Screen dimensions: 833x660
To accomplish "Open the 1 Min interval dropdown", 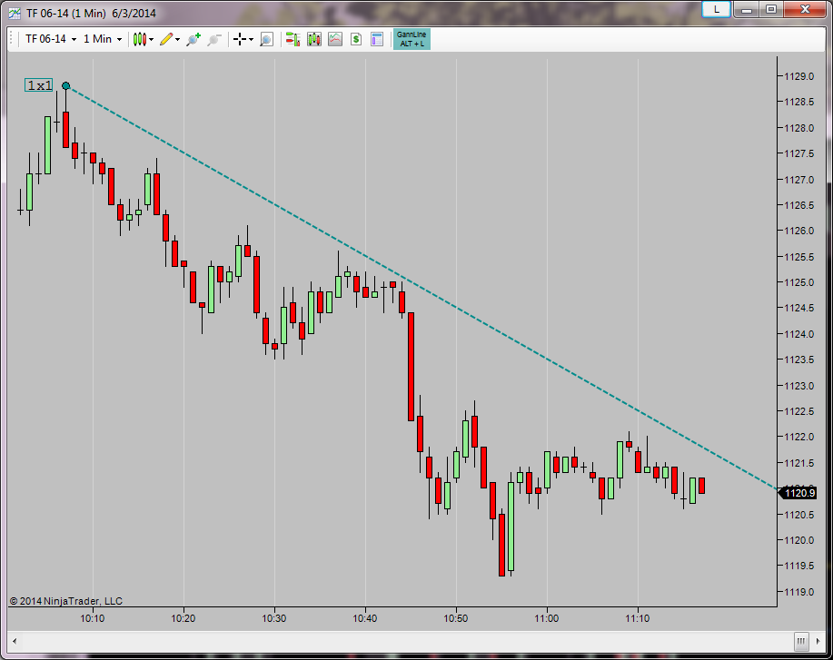I will [103, 39].
